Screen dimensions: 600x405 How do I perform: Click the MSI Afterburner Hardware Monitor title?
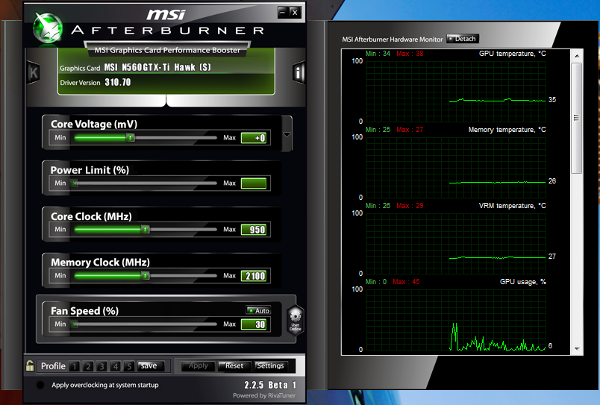click(x=393, y=39)
